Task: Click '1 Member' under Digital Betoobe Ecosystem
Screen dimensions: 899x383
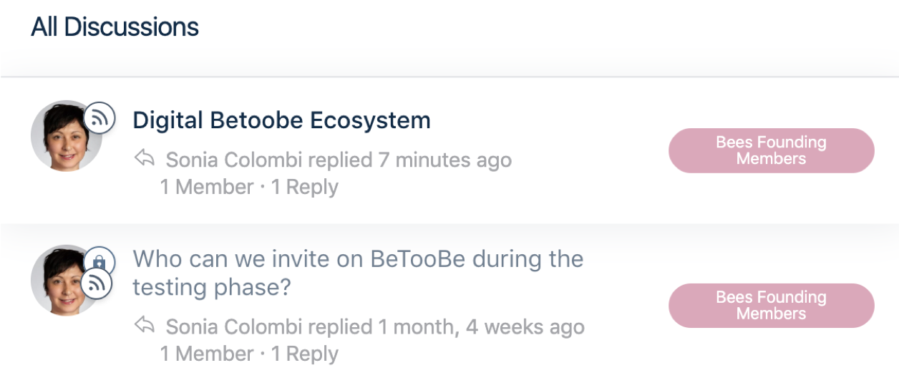Action: point(207,188)
